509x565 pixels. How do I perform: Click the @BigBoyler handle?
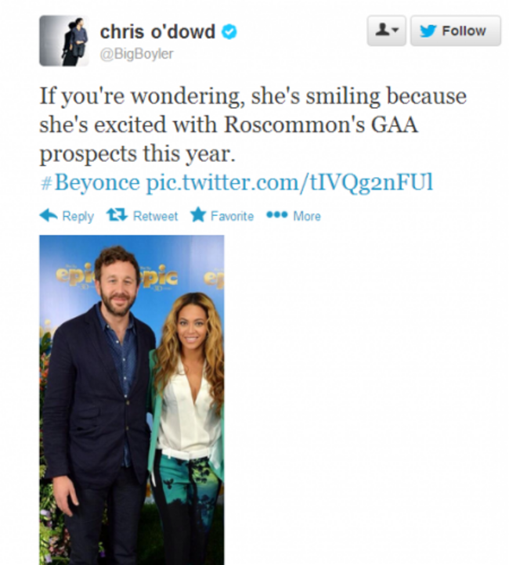136,54
